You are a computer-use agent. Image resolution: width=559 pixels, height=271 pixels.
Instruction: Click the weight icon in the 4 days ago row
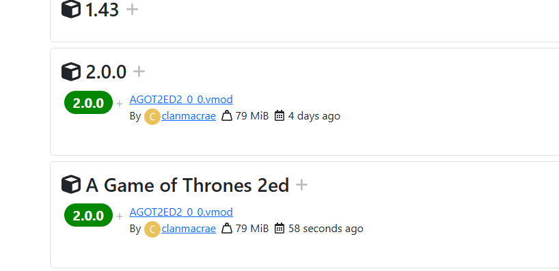(227, 116)
